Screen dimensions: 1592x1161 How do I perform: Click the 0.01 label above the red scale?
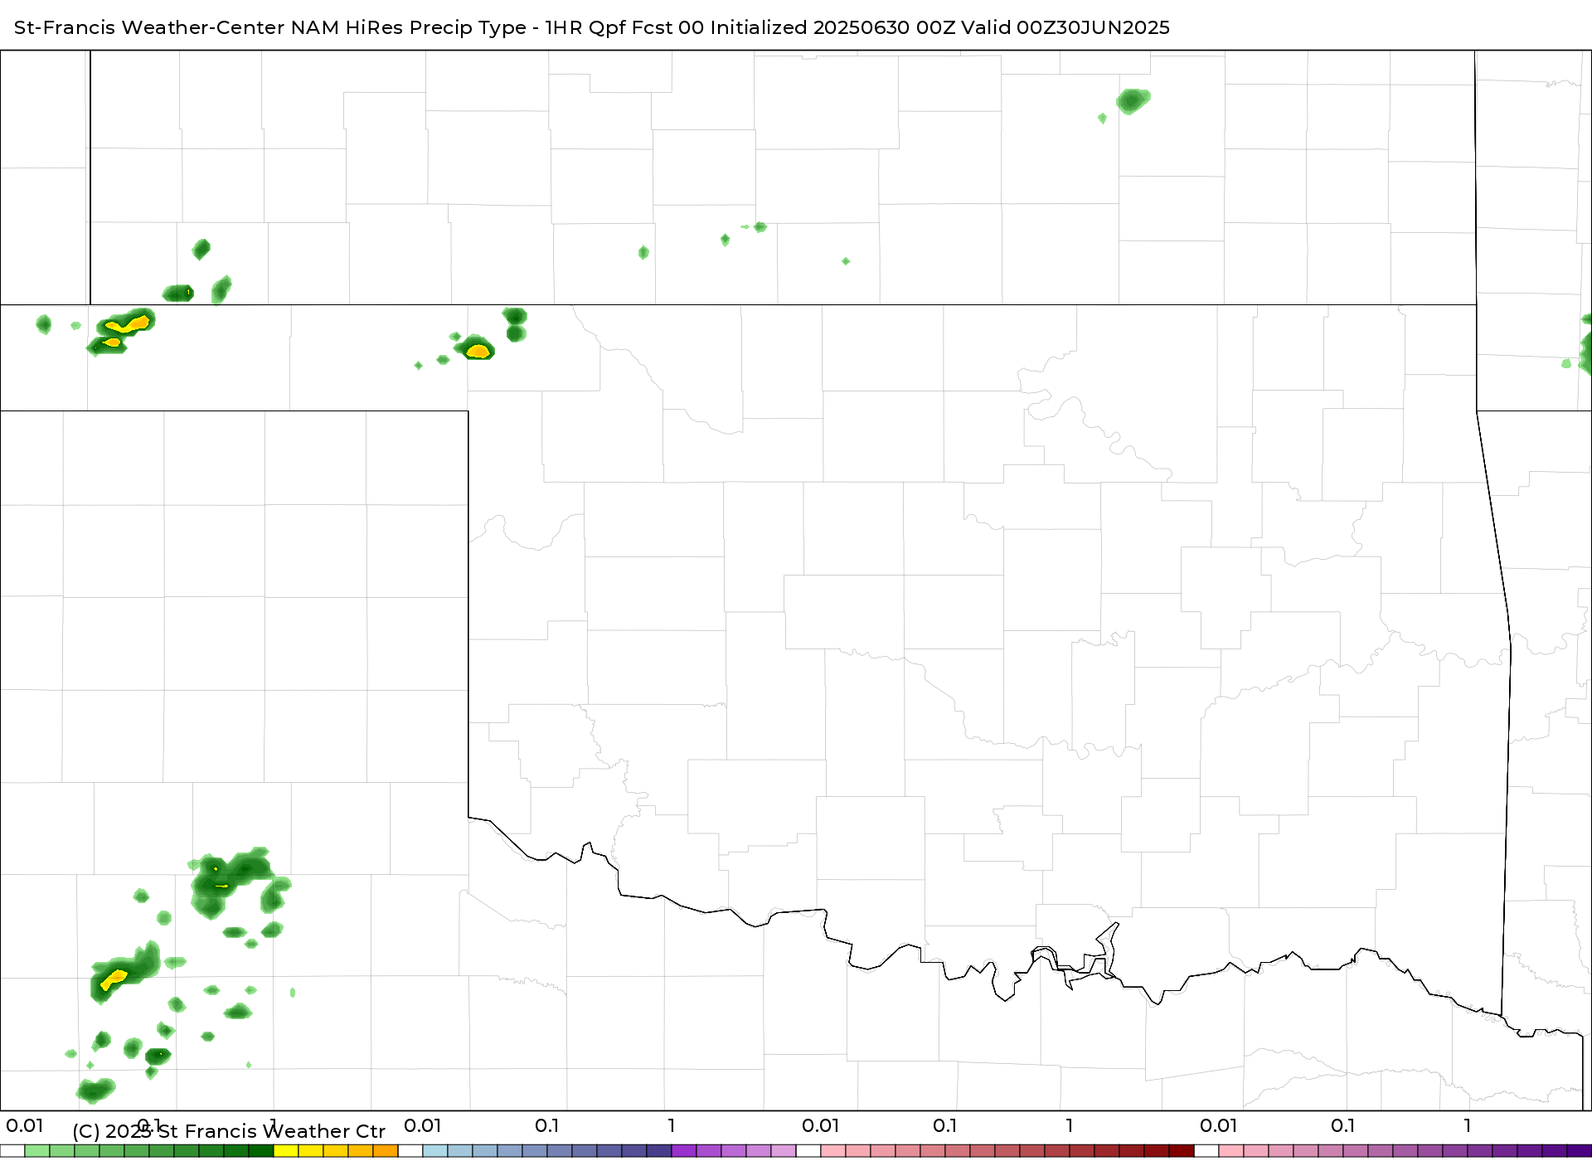click(821, 1126)
